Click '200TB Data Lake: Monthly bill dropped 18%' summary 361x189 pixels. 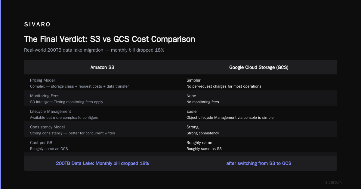[102, 163]
